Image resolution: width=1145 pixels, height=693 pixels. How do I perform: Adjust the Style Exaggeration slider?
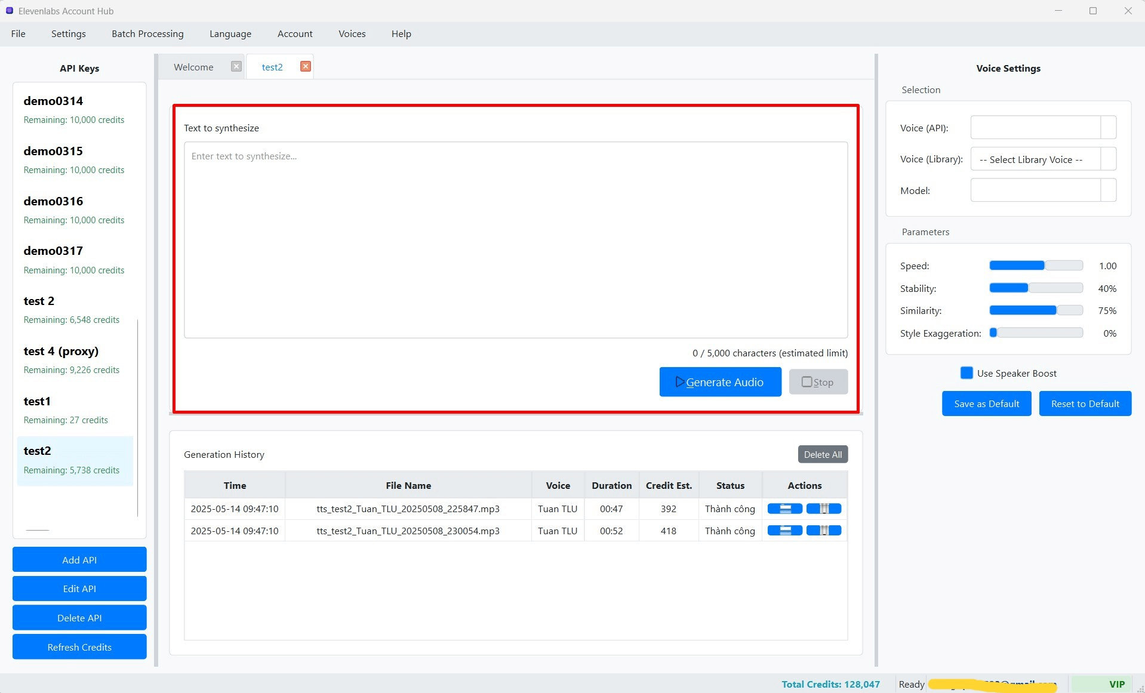[1036, 333]
